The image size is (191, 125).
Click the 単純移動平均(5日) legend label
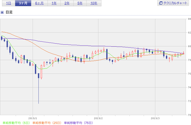click(x=16, y=123)
